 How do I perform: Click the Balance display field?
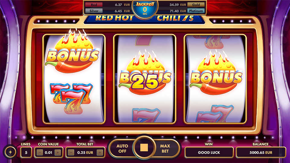coord(261,152)
